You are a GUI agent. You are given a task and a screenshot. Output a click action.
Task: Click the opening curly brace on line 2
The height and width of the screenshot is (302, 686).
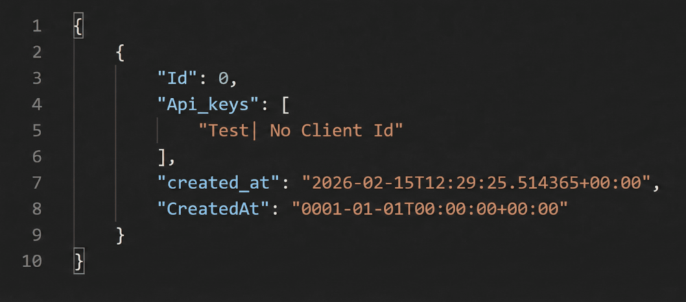tap(120, 53)
